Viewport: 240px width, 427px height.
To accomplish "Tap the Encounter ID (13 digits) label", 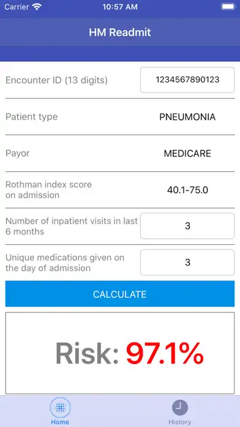I will tap(56, 80).
